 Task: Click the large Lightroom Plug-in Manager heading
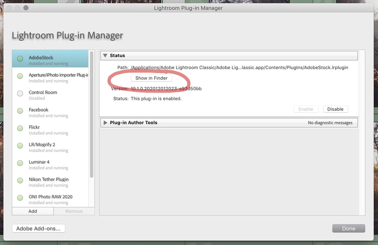(x=68, y=35)
